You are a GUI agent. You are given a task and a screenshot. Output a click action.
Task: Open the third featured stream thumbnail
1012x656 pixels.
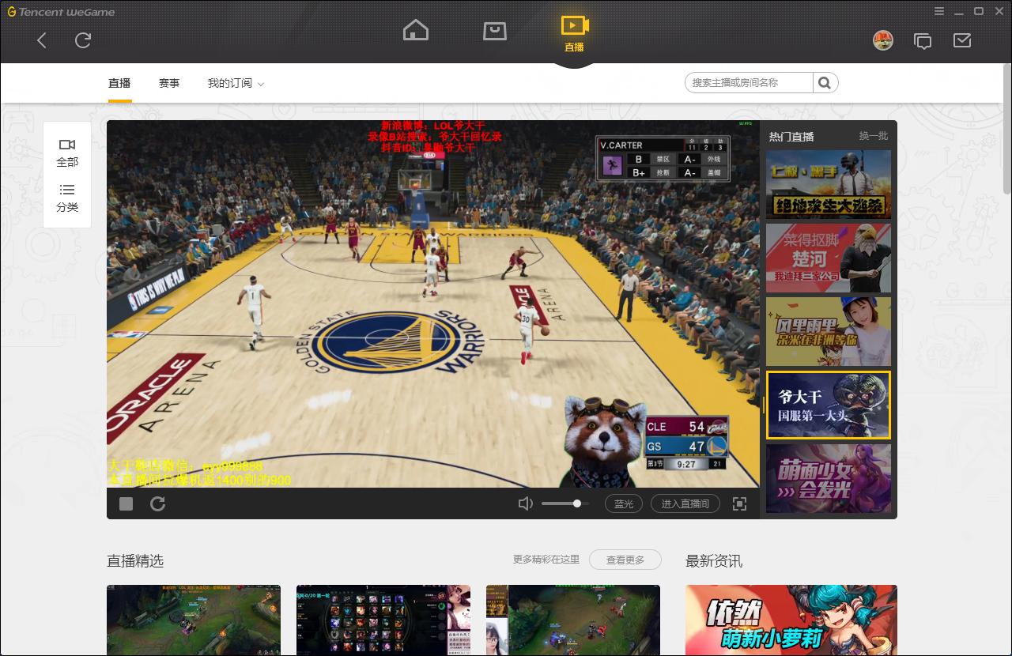click(573, 620)
